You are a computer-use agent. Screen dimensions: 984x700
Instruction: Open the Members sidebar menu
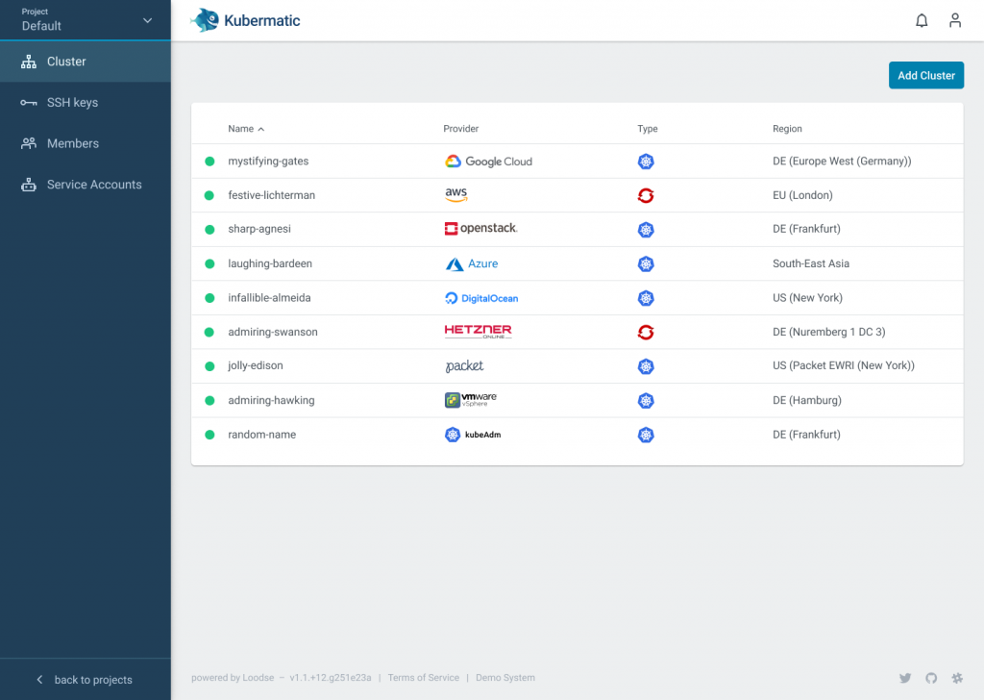click(x=86, y=143)
